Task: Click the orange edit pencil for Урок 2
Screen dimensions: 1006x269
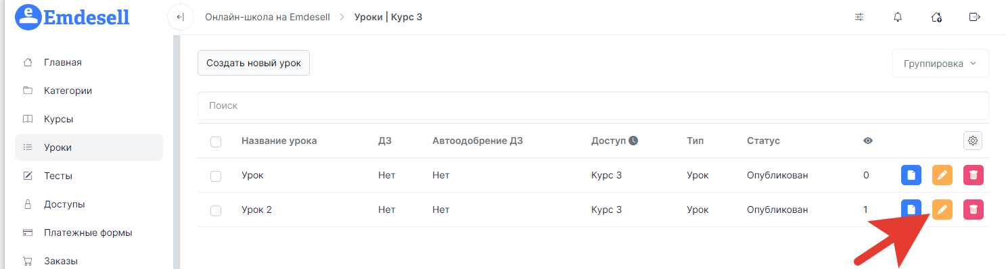Action: (x=942, y=210)
